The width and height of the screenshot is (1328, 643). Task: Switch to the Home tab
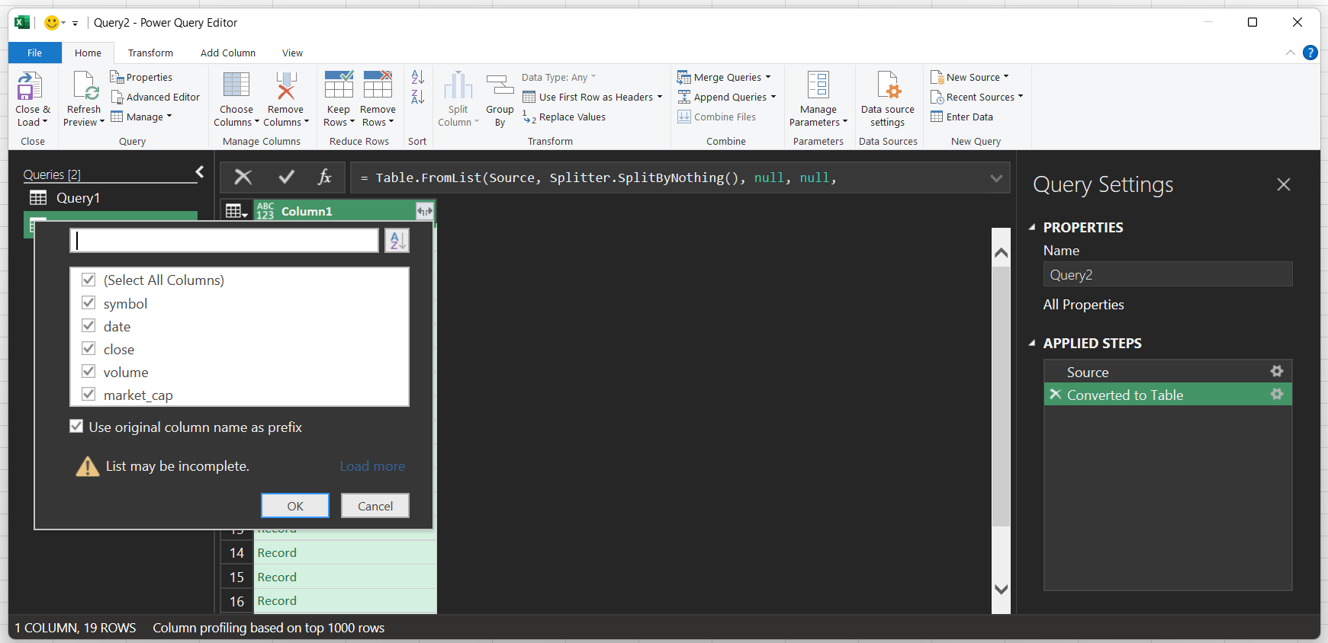point(88,53)
